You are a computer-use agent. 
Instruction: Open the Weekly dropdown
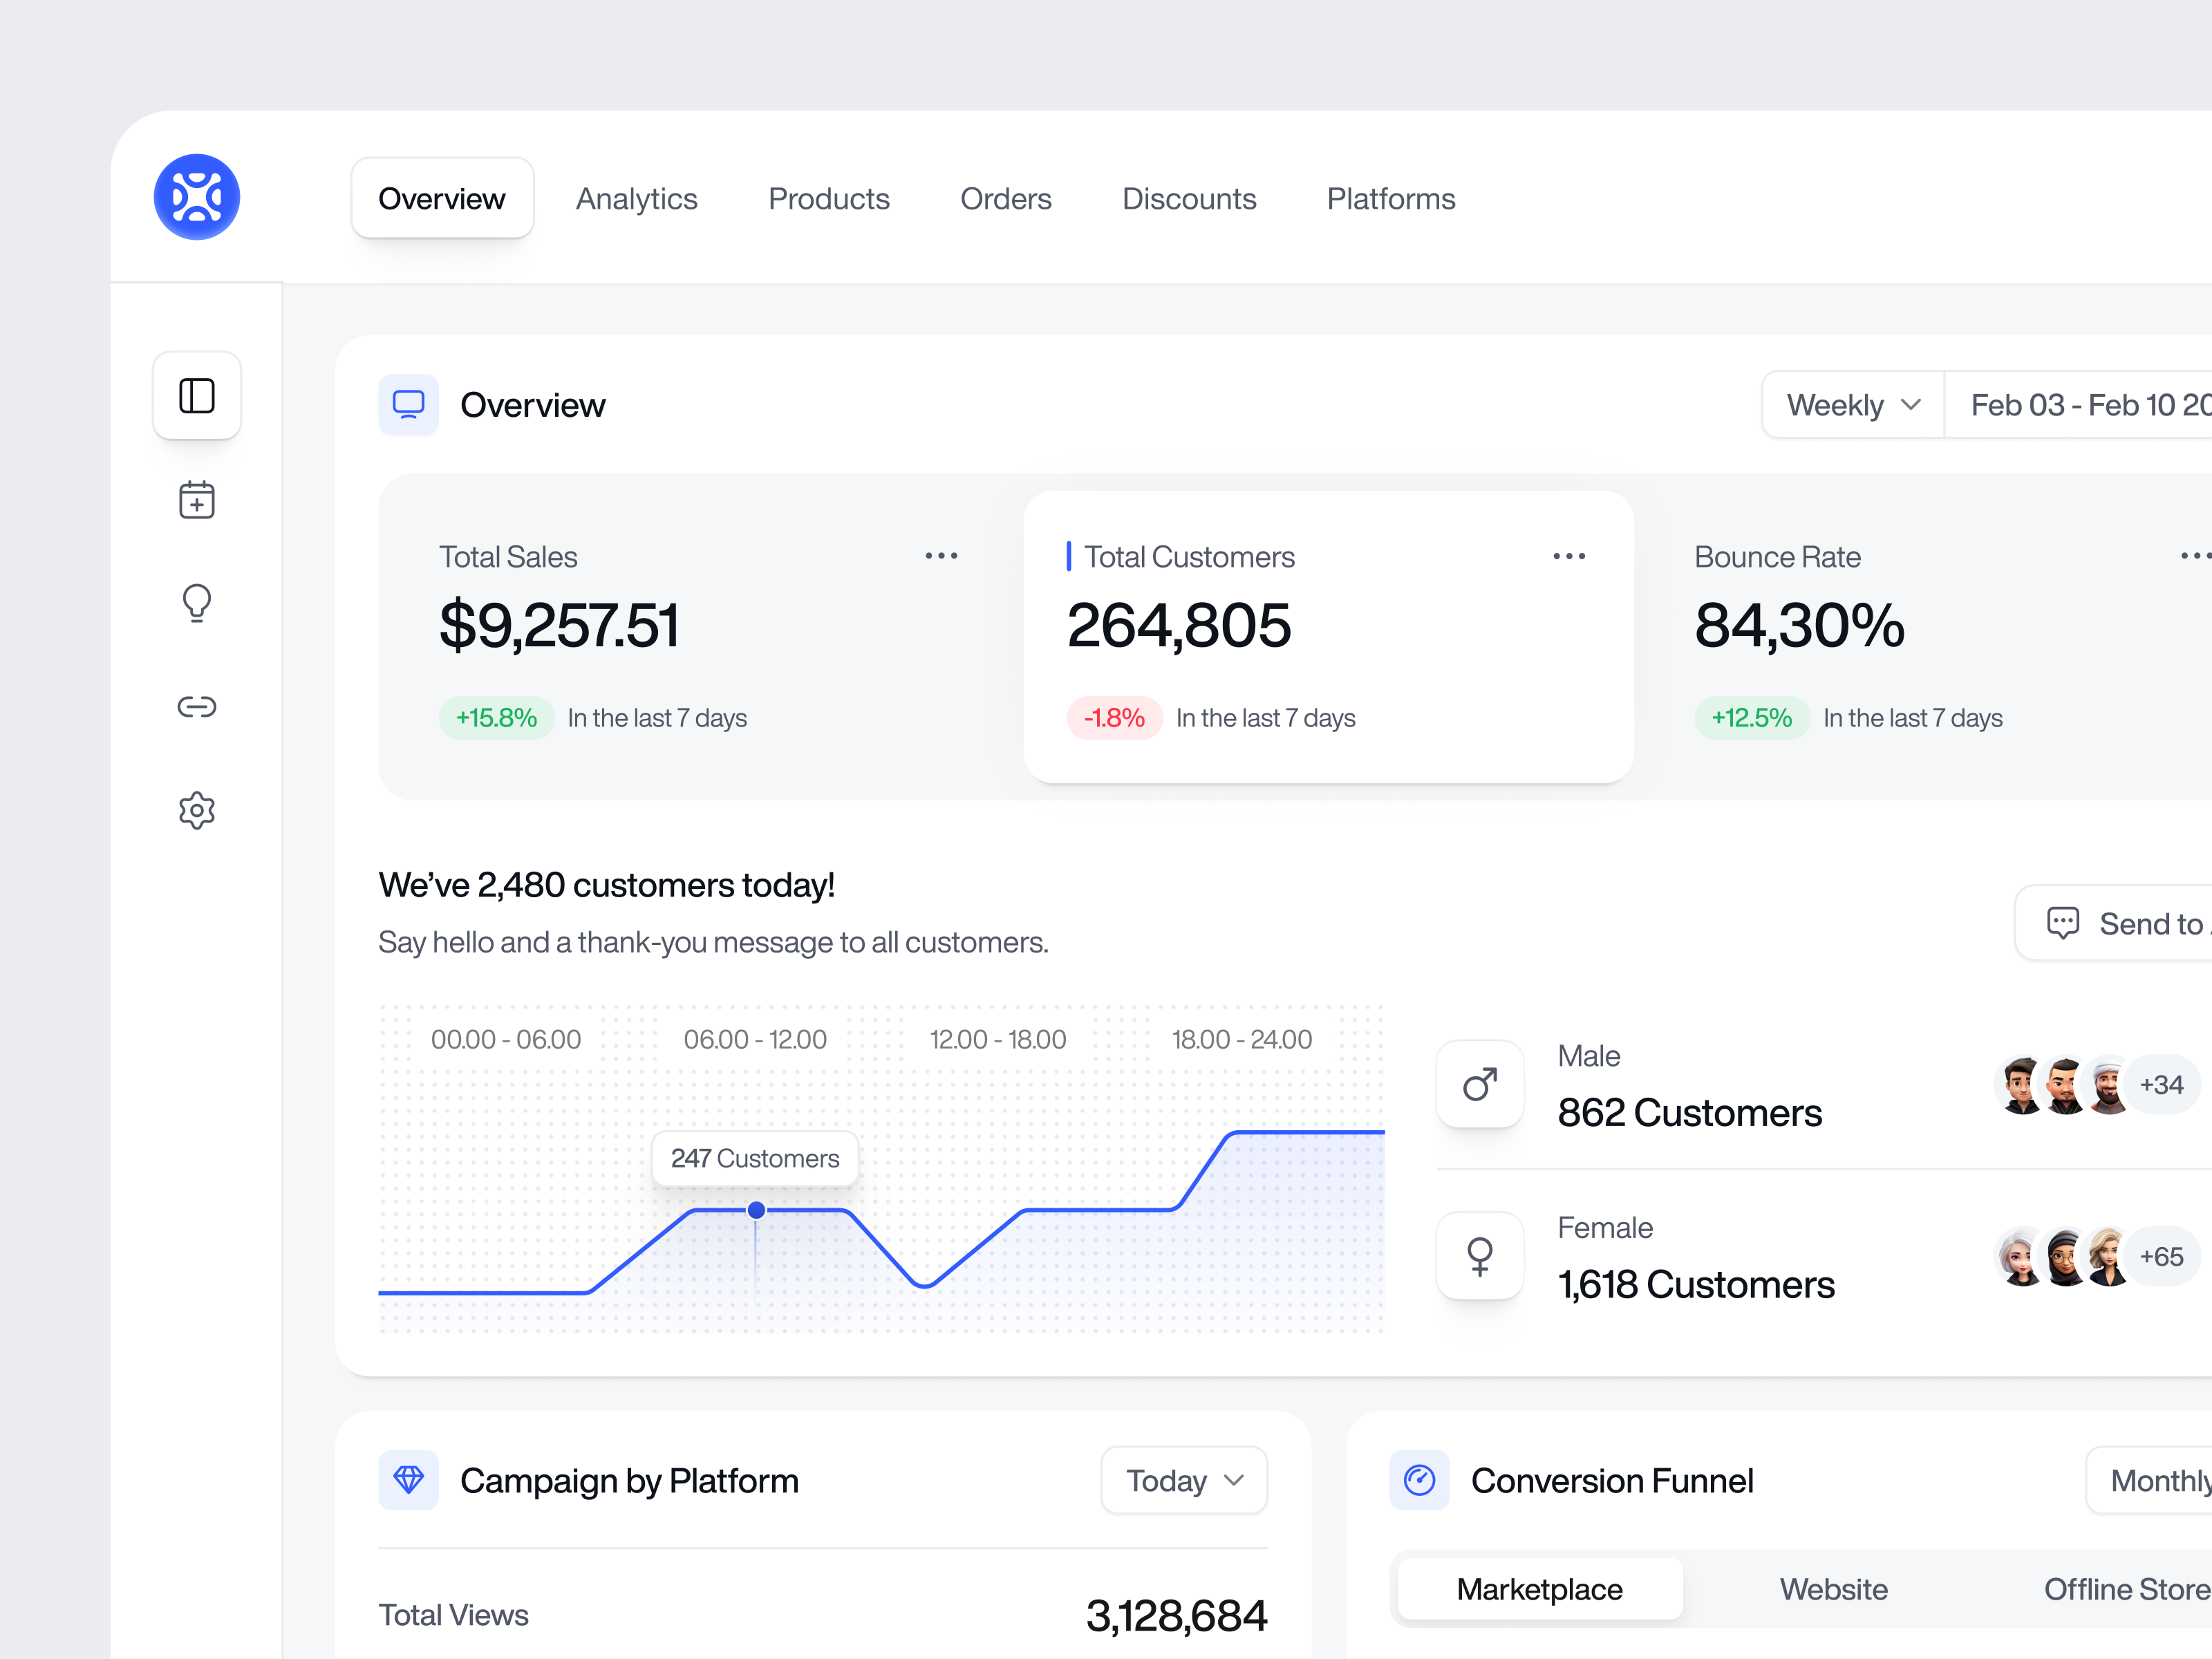tap(1852, 404)
